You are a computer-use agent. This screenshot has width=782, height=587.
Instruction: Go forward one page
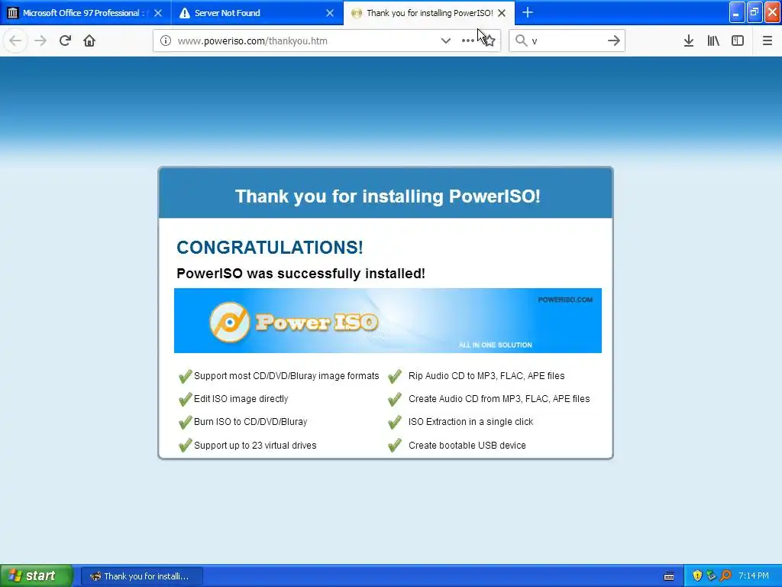[40, 41]
